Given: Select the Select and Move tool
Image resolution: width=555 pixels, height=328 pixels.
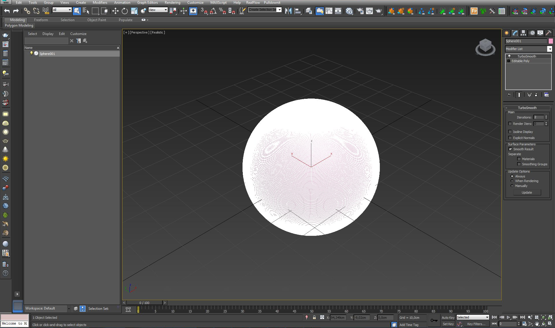Looking at the screenshot, I should click(x=115, y=11).
